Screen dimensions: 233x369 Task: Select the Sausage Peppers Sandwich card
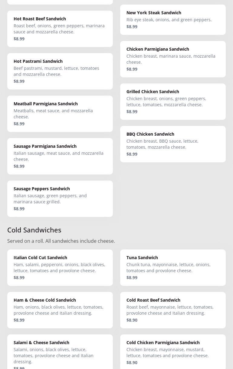tap(60, 199)
